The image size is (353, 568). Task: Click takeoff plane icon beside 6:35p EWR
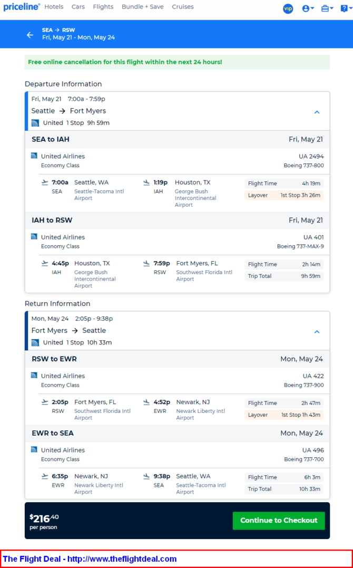tap(45, 476)
